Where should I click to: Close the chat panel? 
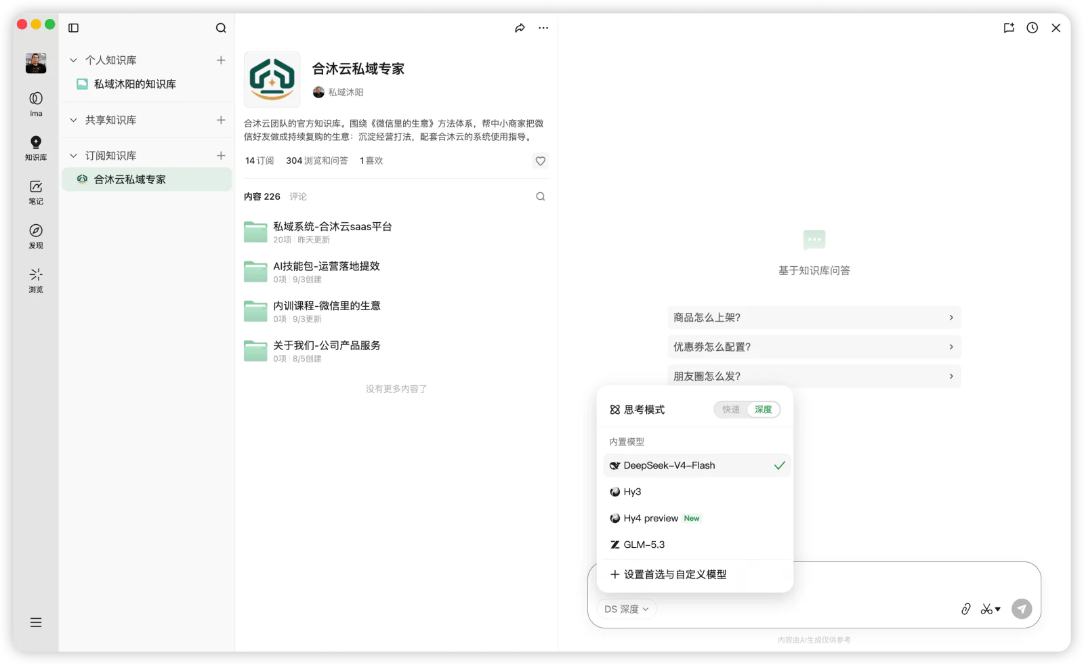tap(1056, 28)
